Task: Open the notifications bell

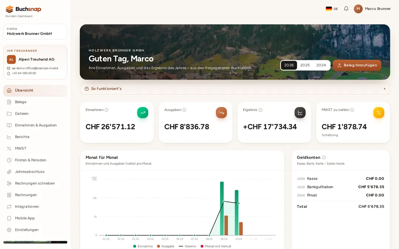Action: (346, 8)
